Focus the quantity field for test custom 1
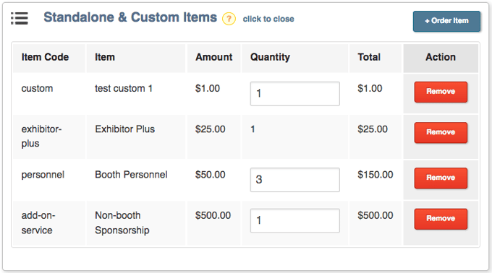Viewport: 492px width, 273px height. click(x=295, y=94)
